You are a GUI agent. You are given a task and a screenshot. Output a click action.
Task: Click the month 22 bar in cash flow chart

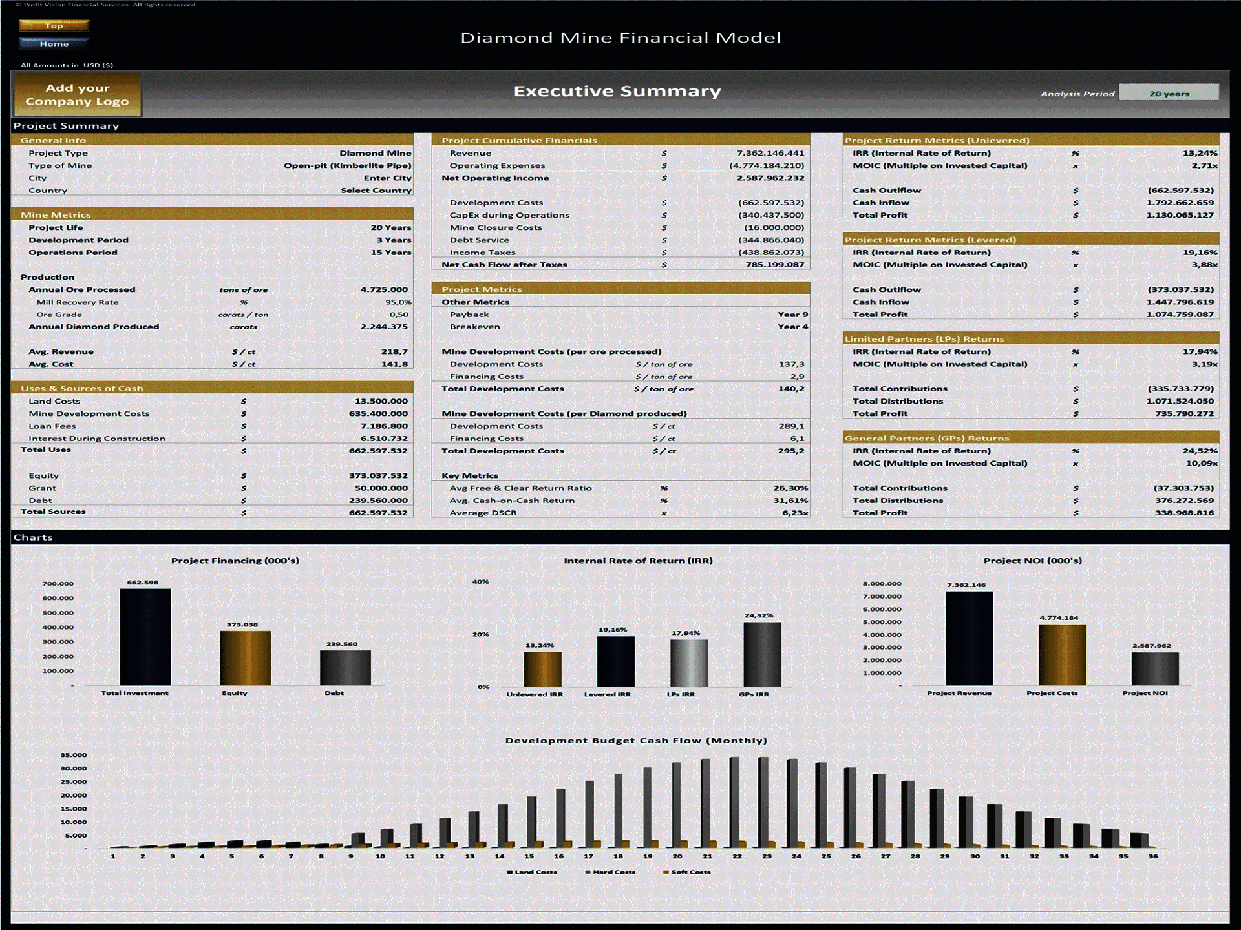point(735,802)
